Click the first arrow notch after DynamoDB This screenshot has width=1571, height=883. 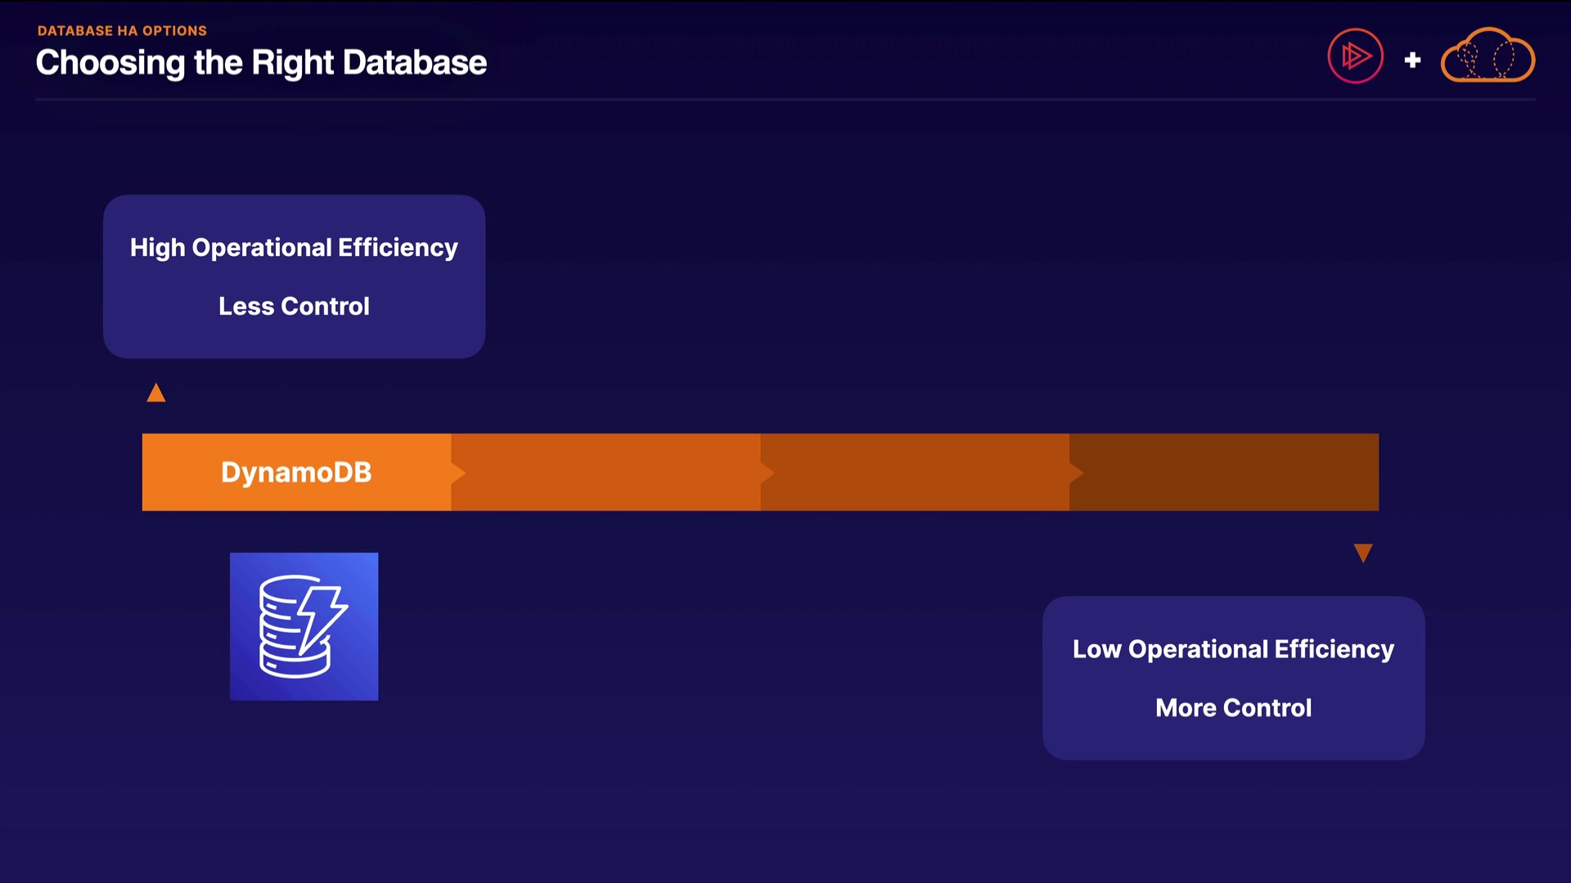[x=458, y=473]
